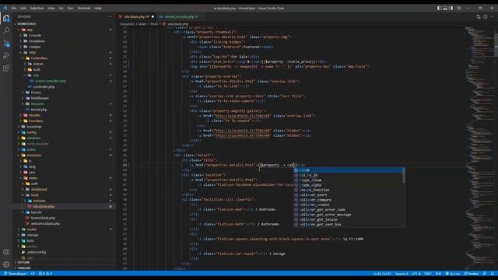
Task: Click the CRLF end-of-line indicator
Action: [x=428, y=274]
